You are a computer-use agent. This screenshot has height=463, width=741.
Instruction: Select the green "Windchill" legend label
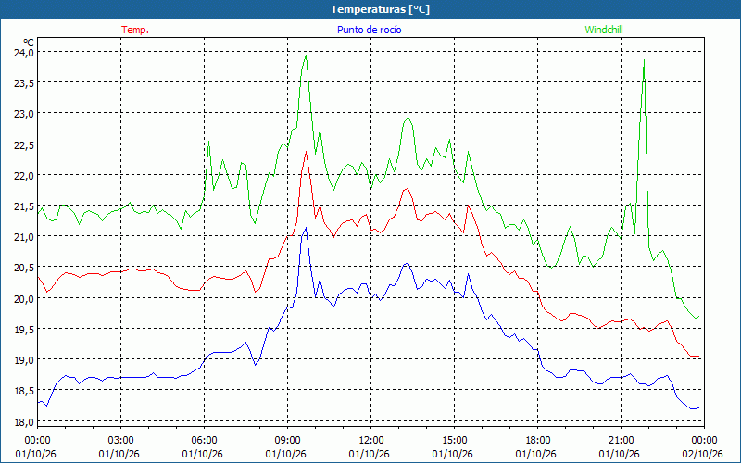[604, 30]
